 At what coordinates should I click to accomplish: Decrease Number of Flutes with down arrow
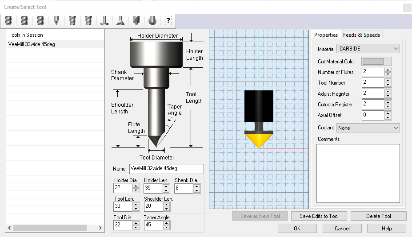click(x=388, y=74)
